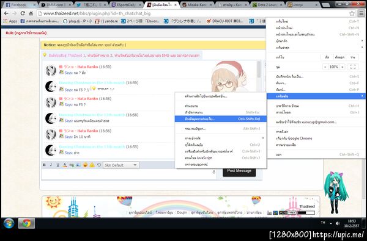Screen dimensions: 367x241
Task: Apply underline formatting in chat editor
Action: click(58, 165)
